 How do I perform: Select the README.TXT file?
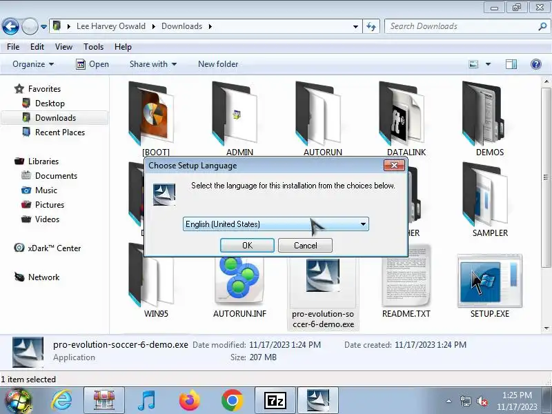pyautogui.click(x=406, y=282)
